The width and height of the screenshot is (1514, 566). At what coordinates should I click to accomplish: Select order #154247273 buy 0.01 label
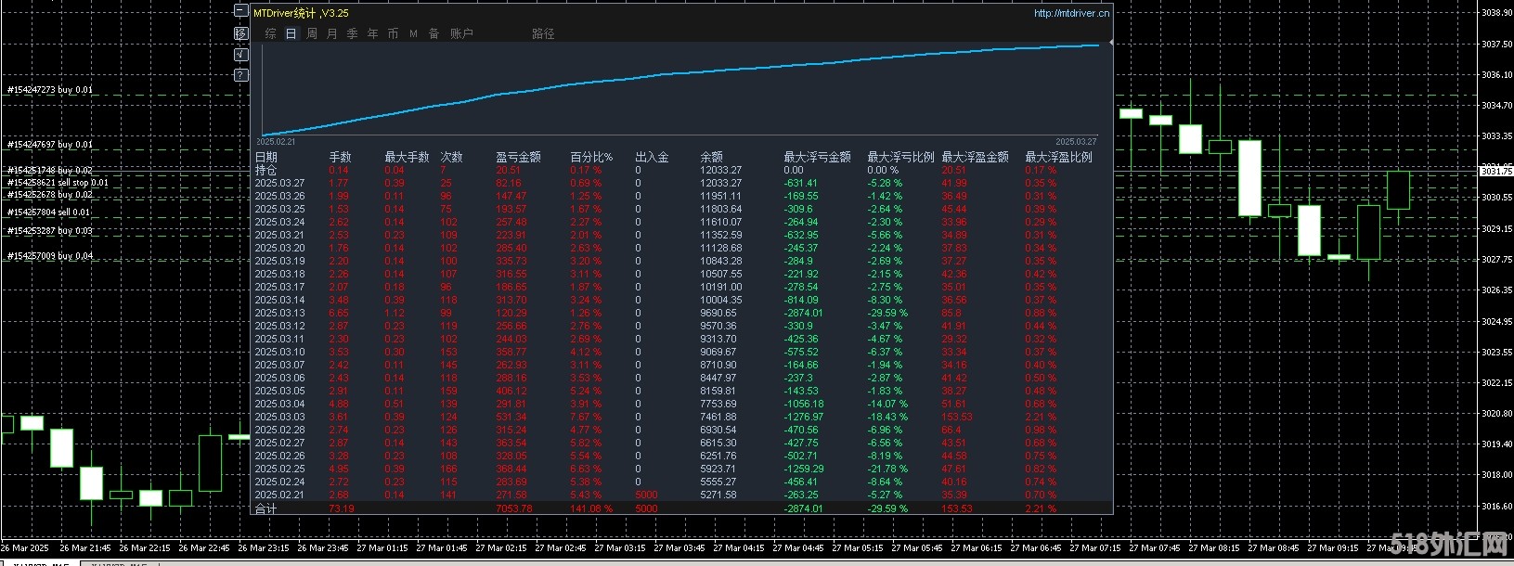[x=50, y=90]
